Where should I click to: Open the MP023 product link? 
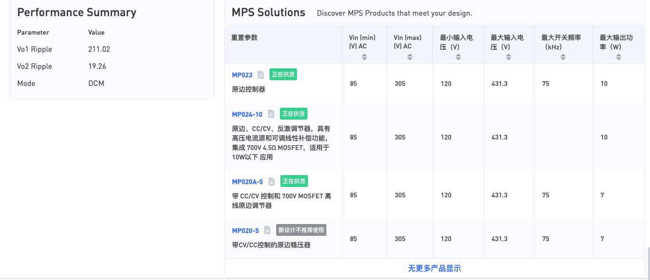tap(242, 75)
